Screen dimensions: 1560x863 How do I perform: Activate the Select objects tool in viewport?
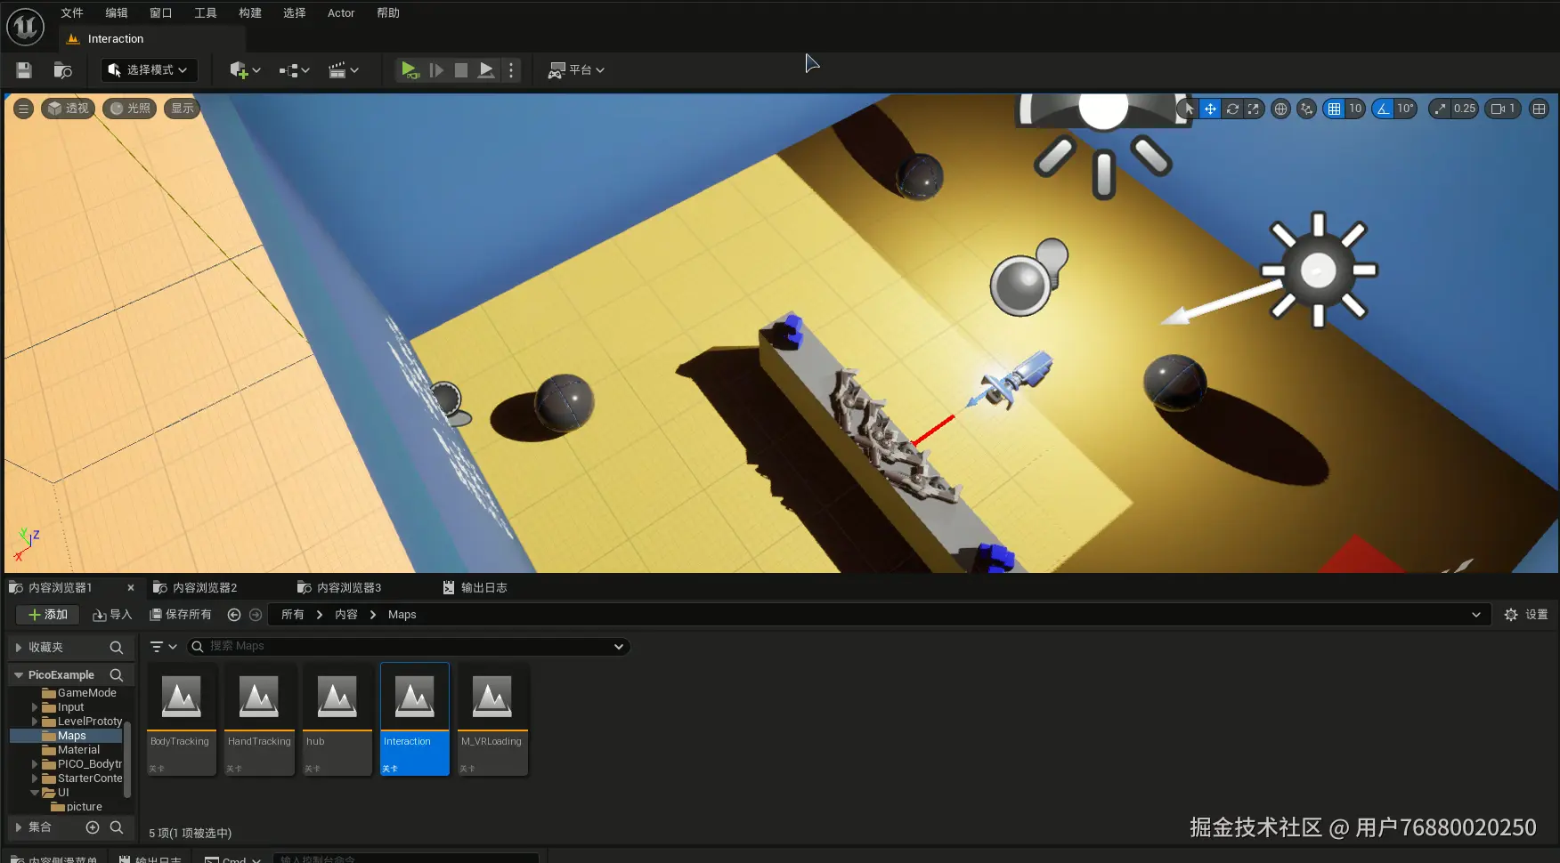point(1189,109)
